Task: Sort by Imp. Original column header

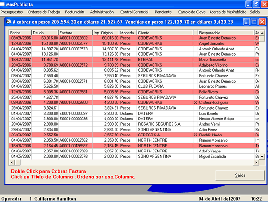Action: click(x=106, y=33)
